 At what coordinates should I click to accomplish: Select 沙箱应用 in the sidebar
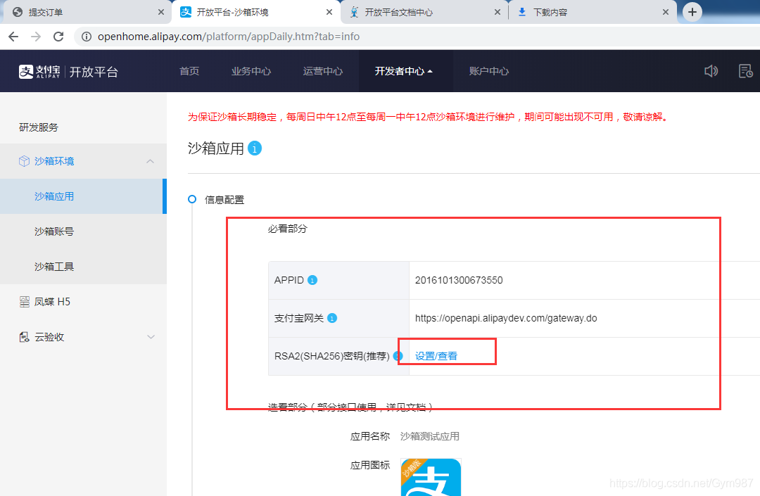[82, 196]
